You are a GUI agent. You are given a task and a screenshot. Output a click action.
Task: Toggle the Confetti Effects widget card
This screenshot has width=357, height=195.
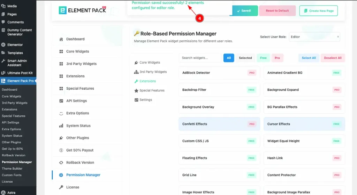pos(219,124)
